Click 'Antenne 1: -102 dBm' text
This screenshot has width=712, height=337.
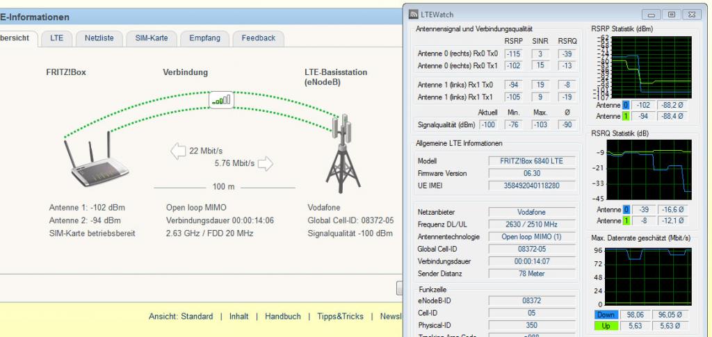[87, 208]
